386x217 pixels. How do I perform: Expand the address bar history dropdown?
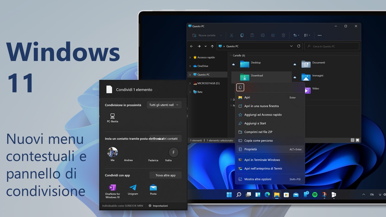tap(291, 46)
